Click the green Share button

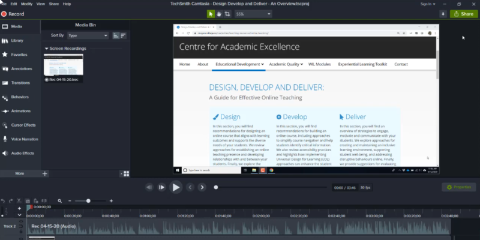(x=464, y=14)
